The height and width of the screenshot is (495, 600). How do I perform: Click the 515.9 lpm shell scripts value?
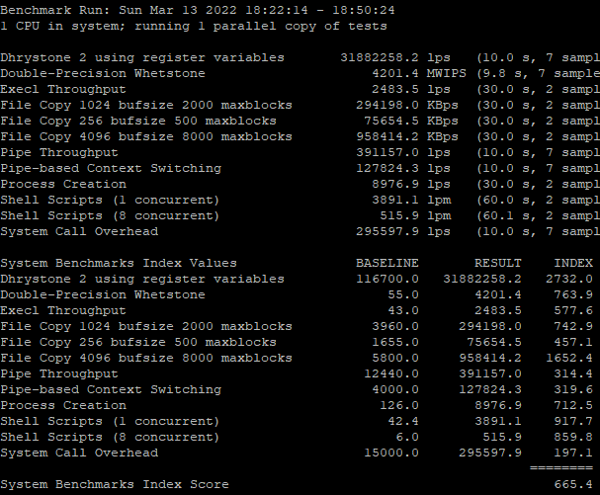tap(415, 215)
